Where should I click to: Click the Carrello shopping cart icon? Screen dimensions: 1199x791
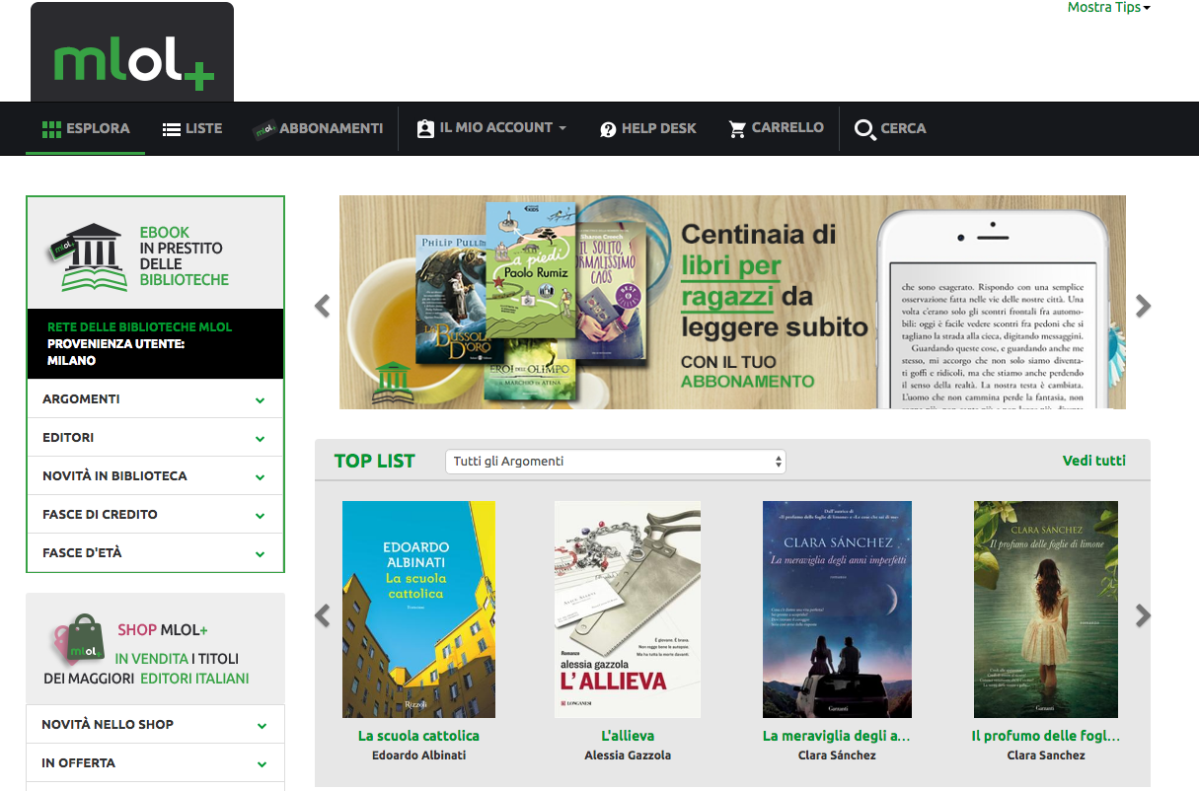(x=737, y=128)
